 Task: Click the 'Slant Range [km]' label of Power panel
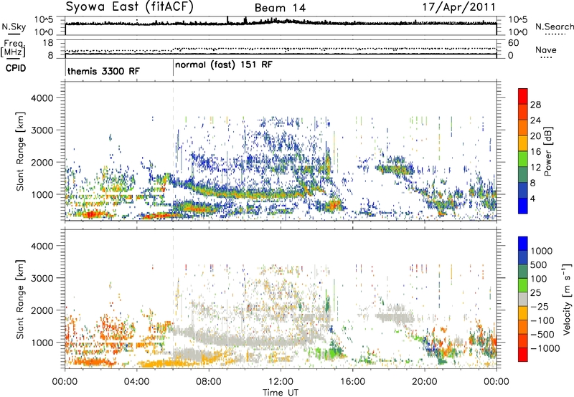coord(20,151)
